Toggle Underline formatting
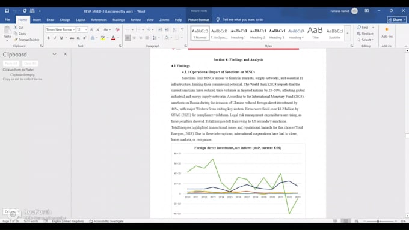The height and width of the screenshot is (230, 409). 61,38
